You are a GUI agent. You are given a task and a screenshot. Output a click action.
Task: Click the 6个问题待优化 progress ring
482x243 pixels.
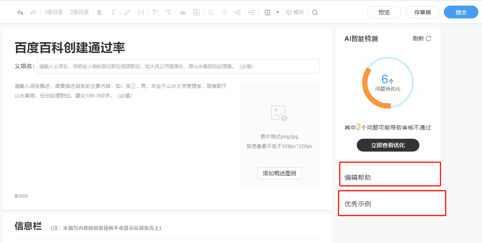tap(388, 83)
